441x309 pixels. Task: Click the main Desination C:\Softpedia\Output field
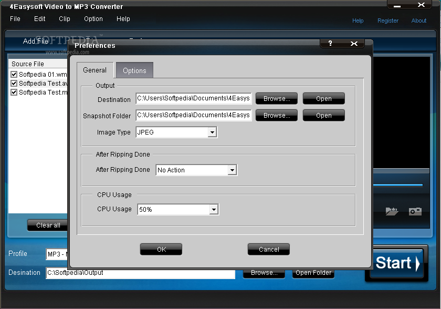coord(140,273)
